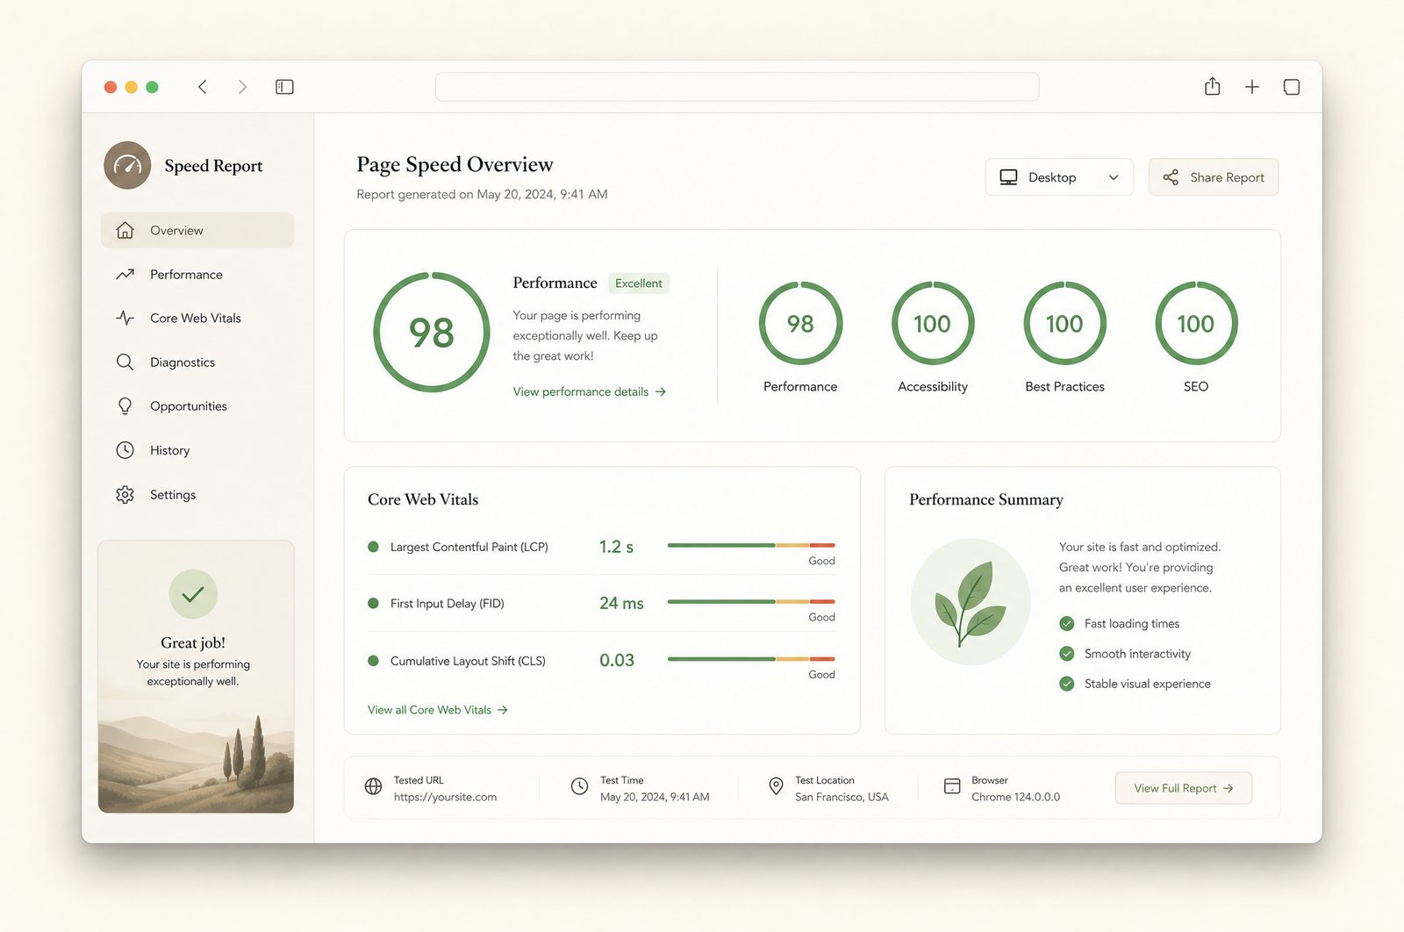Screen dimensions: 1404x932
Task: Click the Largest Contentful Paint progress bar
Action: 751,545
